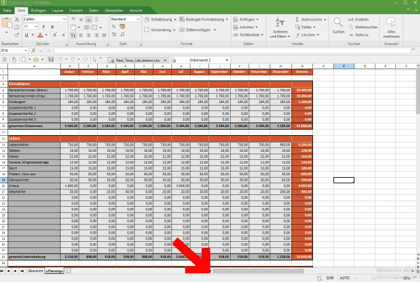Open the font color dropdown arrow
The width and height of the screenshot is (420, 282).
[x=46, y=35]
